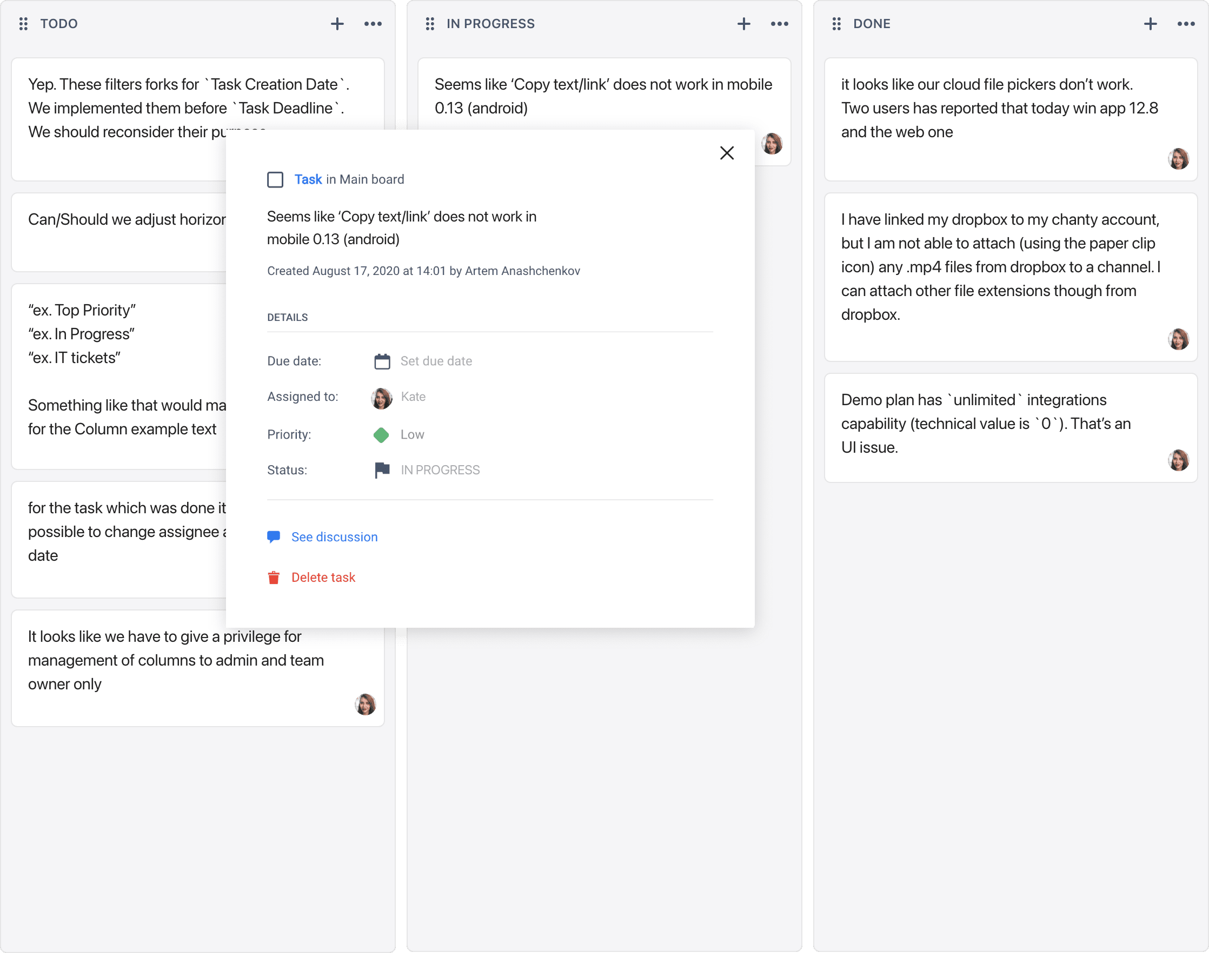The width and height of the screenshot is (1209, 953).
Task: Grab the TODO column drag handle
Action: click(x=23, y=24)
